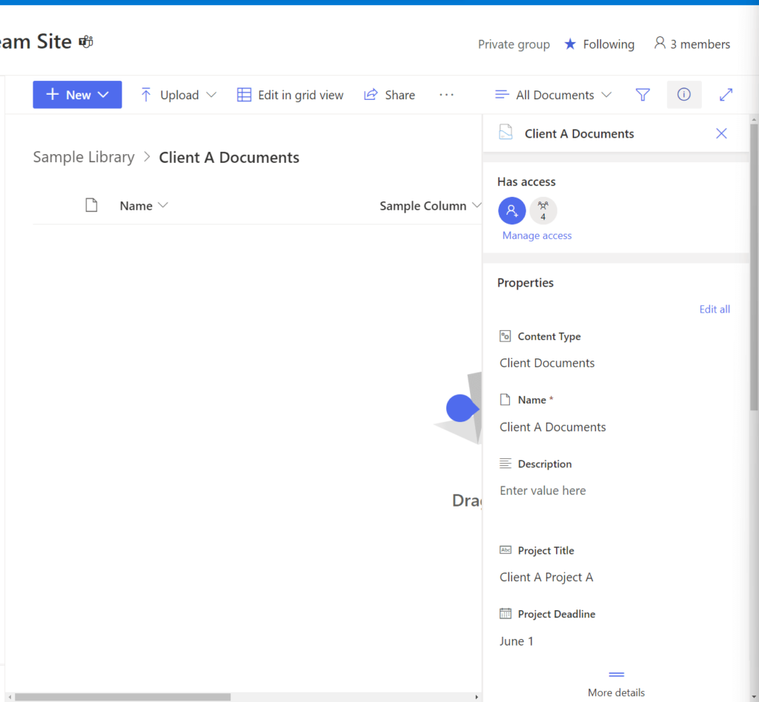Open the filter pane funnel icon
The width and height of the screenshot is (759, 702).
pyautogui.click(x=643, y=95)
